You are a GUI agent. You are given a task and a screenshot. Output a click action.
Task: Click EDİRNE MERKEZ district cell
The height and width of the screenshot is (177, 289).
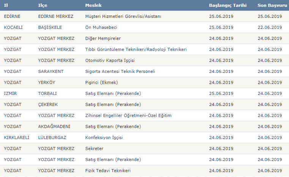(56, 16)
